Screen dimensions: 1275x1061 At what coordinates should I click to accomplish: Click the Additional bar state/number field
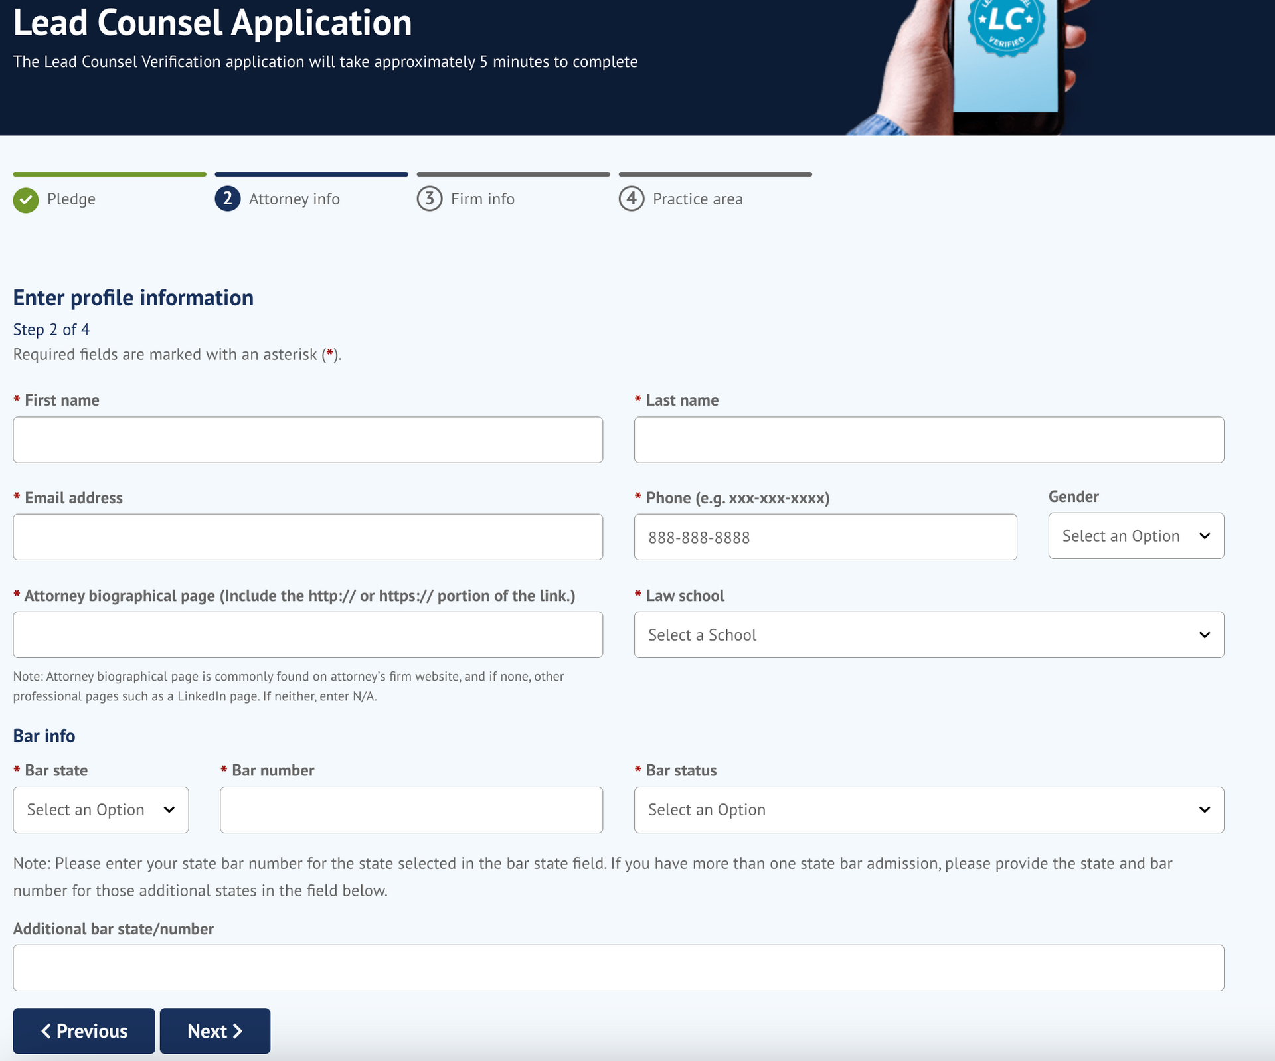pyautogui.click(x=618, y=968)
